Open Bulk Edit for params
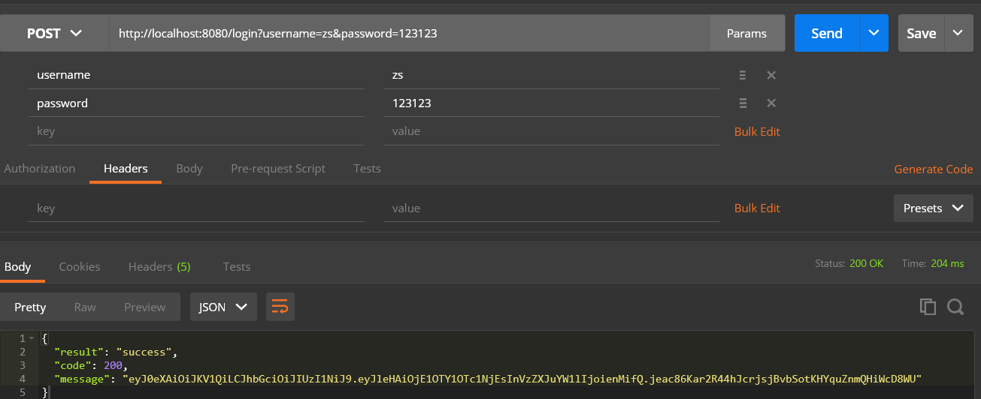This screenshot has height=399, width=981. tap(757, 131)
